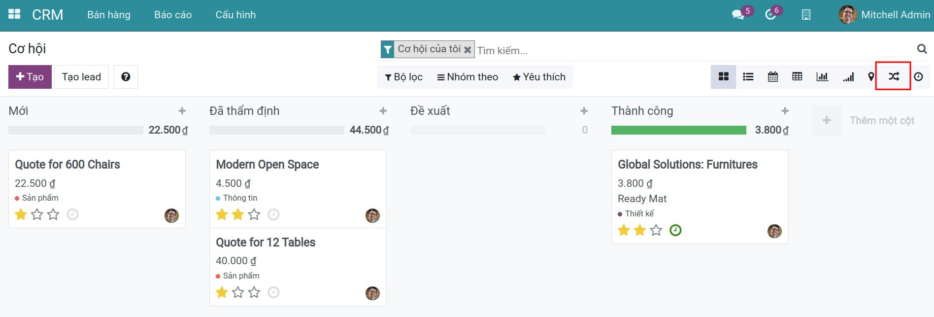Open the calendar view
Viewport: 934px width, 317px height.
tap(772, 77)
